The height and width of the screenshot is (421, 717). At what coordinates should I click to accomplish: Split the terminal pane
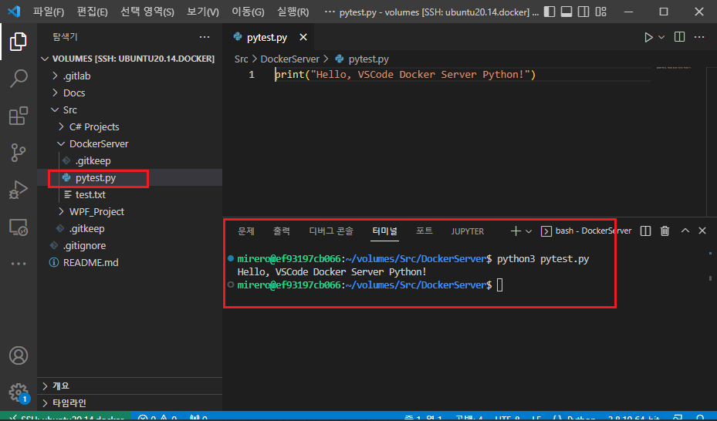[645, 231]
